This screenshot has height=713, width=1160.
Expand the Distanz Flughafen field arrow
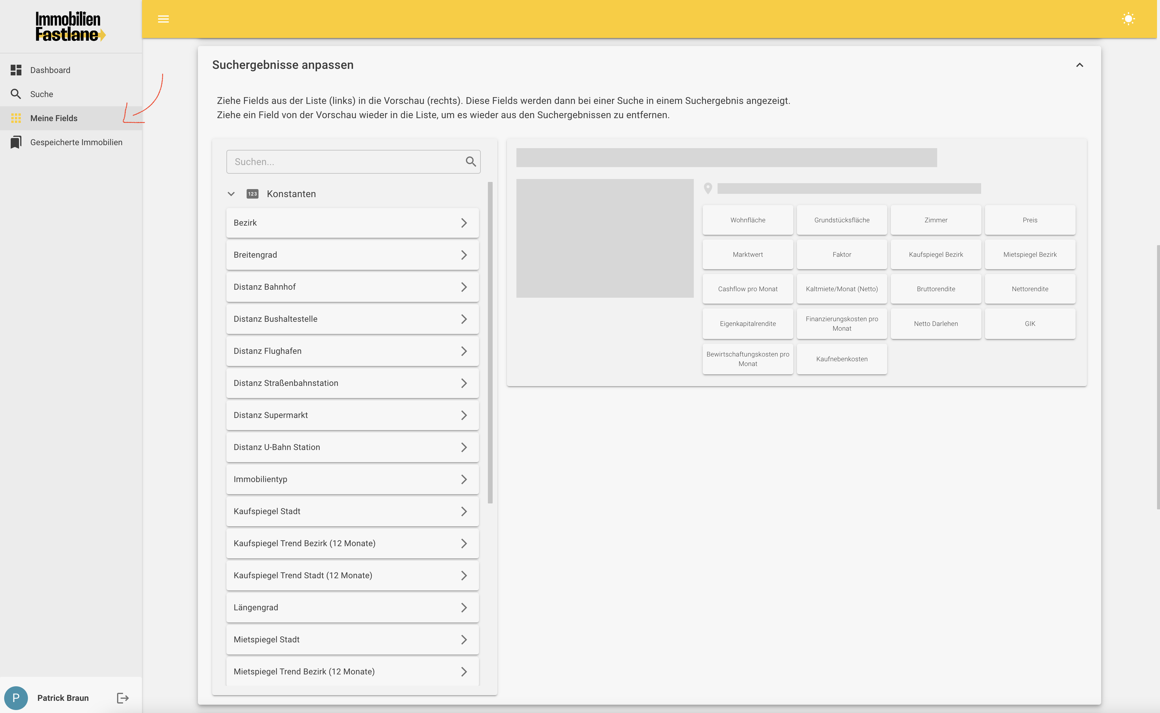[x=464, y=351]
